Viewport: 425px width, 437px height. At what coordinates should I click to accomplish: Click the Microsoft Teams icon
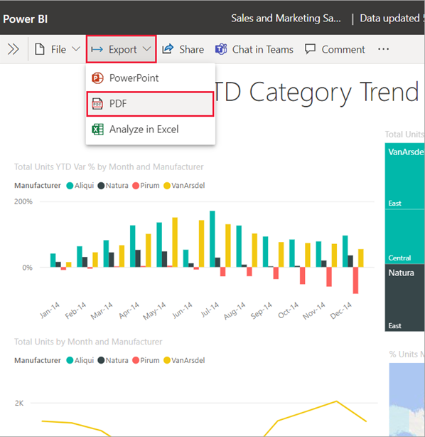221,49
